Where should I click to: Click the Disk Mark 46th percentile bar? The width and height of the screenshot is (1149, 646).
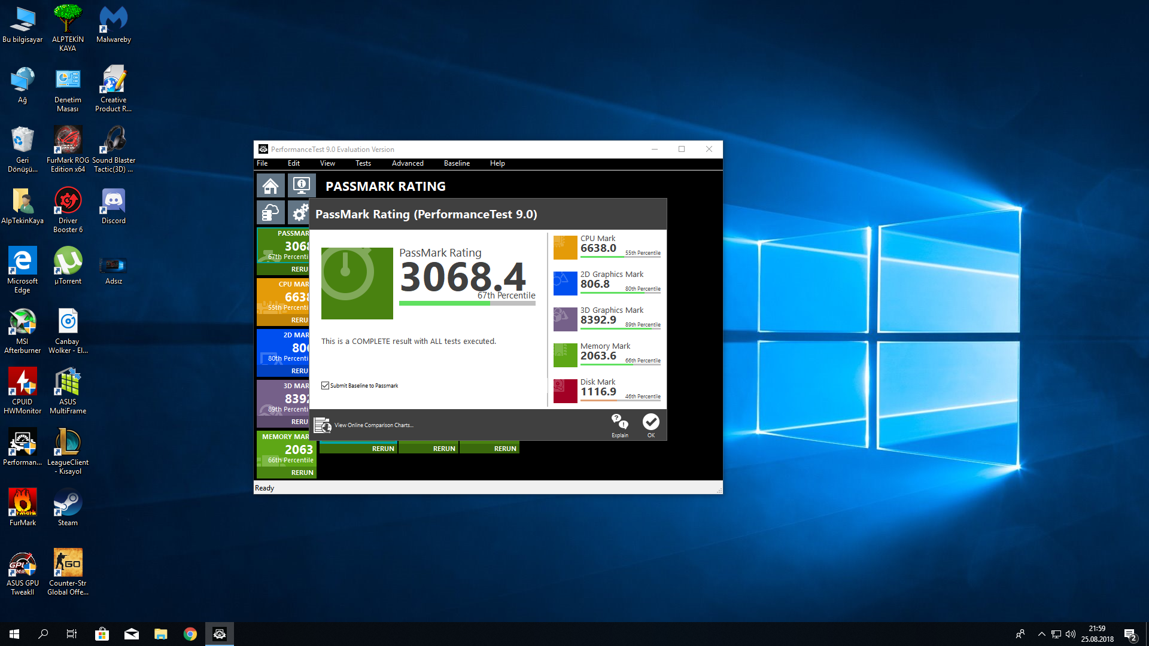click(621, 401)
